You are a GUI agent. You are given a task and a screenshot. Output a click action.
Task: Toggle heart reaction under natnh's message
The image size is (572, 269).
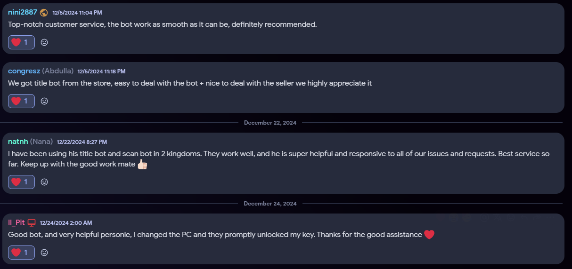click(x=21, y=182)
